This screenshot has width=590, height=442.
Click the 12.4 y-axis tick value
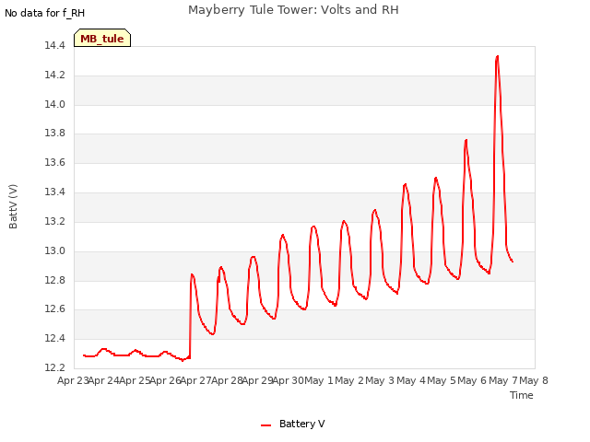[x=54, y=339]
